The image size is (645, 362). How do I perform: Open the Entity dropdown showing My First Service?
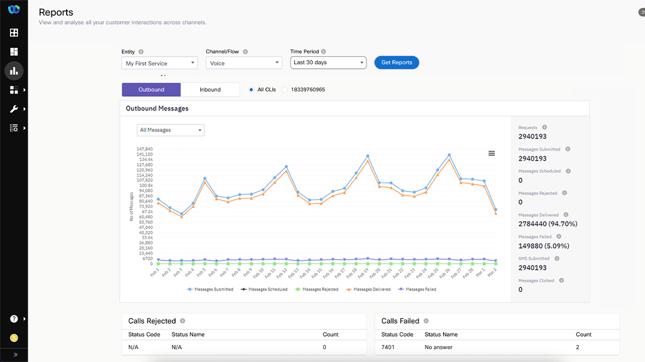click(x=159, y=63)
